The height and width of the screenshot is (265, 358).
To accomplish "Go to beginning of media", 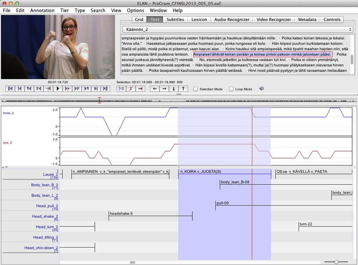I will point(10,88).
